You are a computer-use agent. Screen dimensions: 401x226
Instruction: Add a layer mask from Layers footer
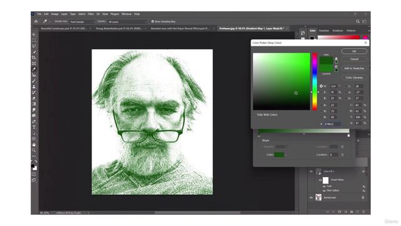(340, 212)
